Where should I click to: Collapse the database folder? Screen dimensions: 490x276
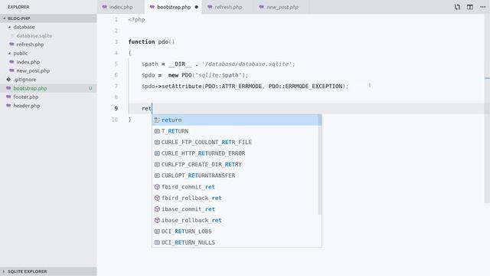coord(48,28)
